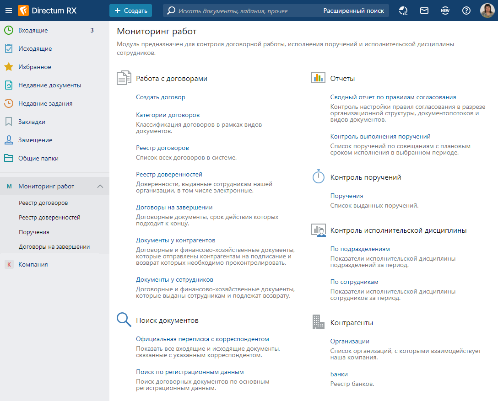This screenshot has height=401, width=498.
Task: Open the hamburger navigation menu
Action: click(9, 11)
